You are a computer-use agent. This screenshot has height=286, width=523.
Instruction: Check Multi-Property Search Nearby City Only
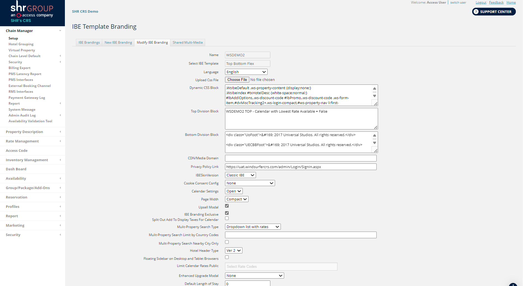click(x=227, y=242)
